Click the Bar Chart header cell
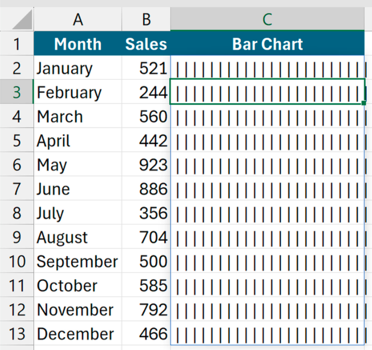372x350 pixels. 267,44
